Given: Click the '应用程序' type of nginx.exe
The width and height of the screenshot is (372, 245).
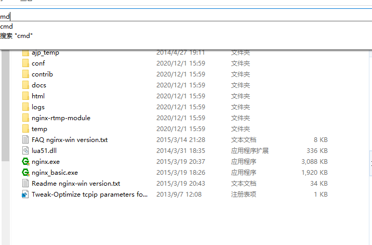Looking at the screenshot, I should point(244,162).
